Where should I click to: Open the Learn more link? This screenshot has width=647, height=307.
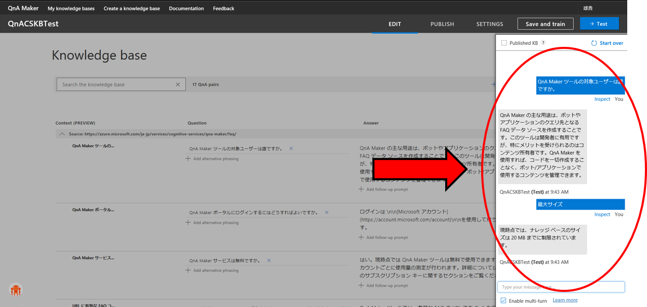(x=565, y=300)
